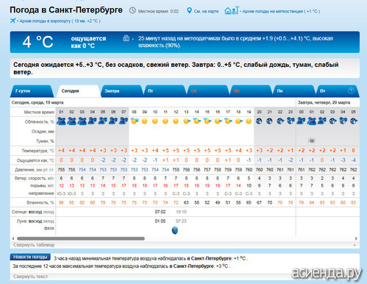Collapse table via Свернуть таблицу
This screenshot has height=284, width=367.
tap(34, 245)
